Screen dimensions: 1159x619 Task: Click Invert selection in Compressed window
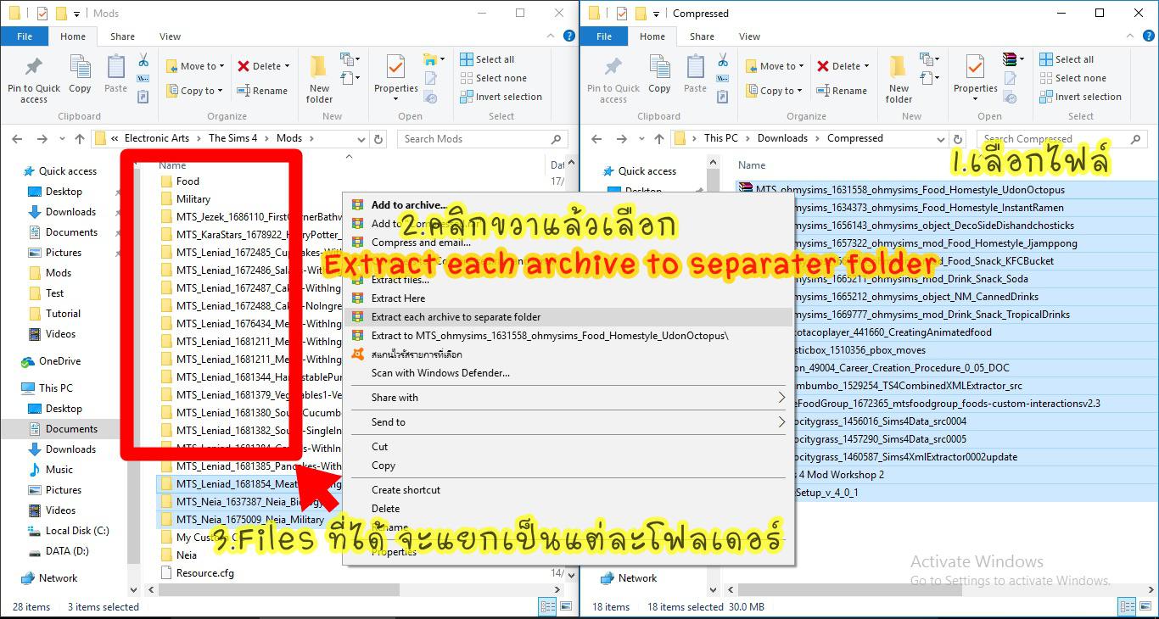tap(1080, 97)
